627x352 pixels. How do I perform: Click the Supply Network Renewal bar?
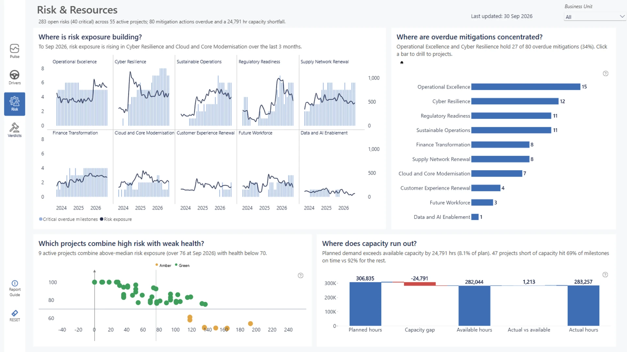pos(500,159)
